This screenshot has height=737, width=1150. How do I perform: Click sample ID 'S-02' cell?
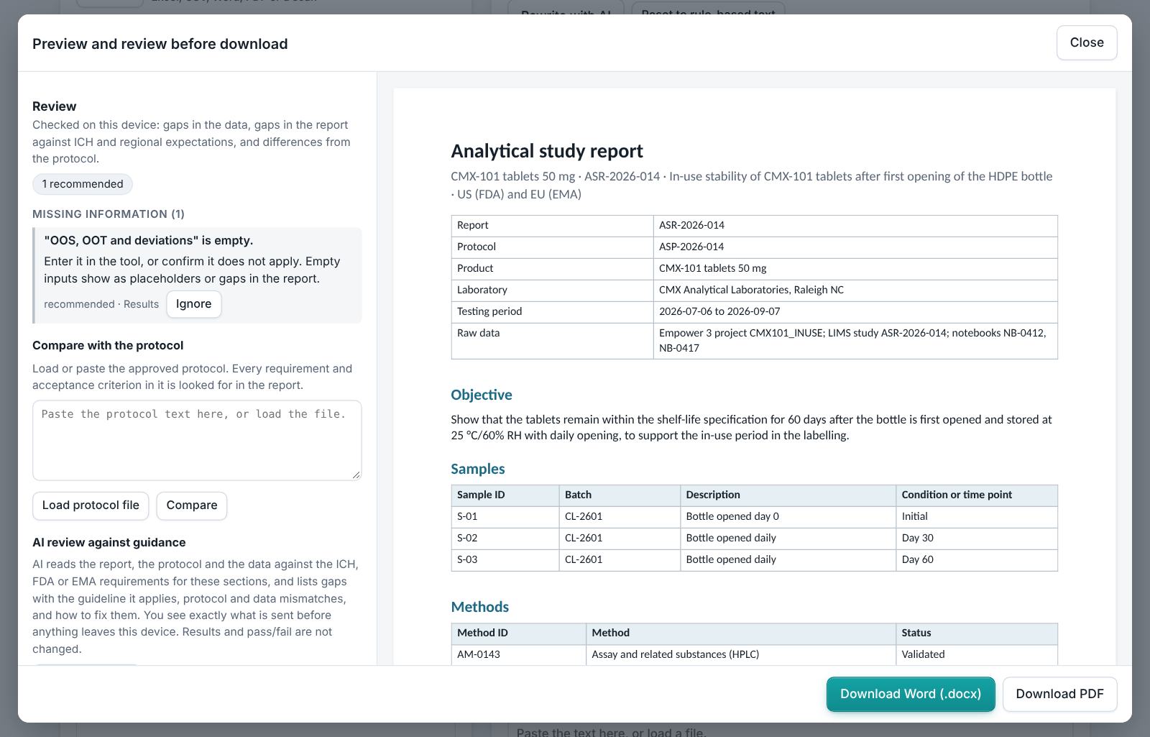[x=505, y=539]
